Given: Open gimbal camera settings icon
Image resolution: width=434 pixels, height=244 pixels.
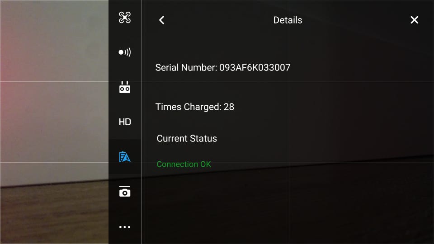Looking at the screenshot, I should point(125,192).
